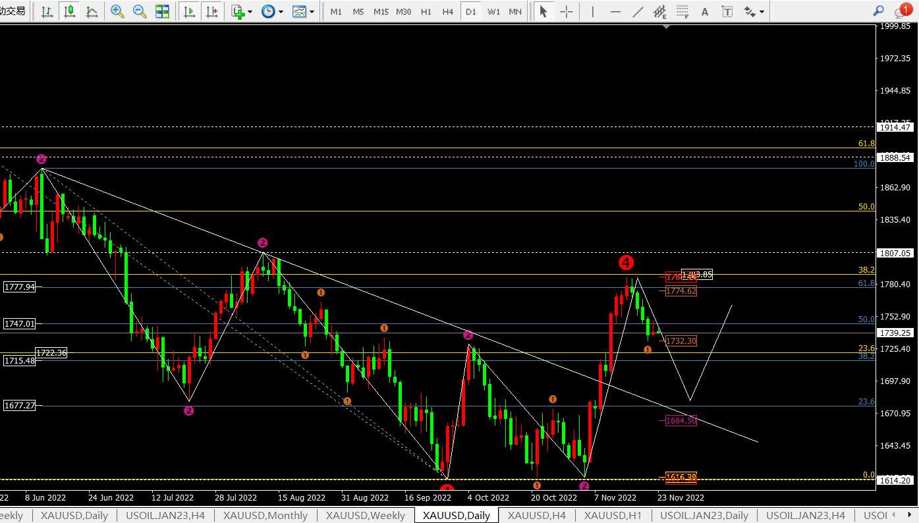The width and height of the screenshot is (919, 523).
Task: Zoom out on the chart
Action: pos(140,11)
